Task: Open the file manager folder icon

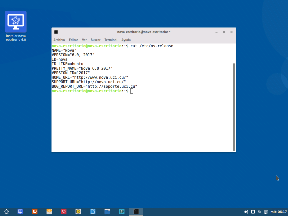Action: pos(107,211)
